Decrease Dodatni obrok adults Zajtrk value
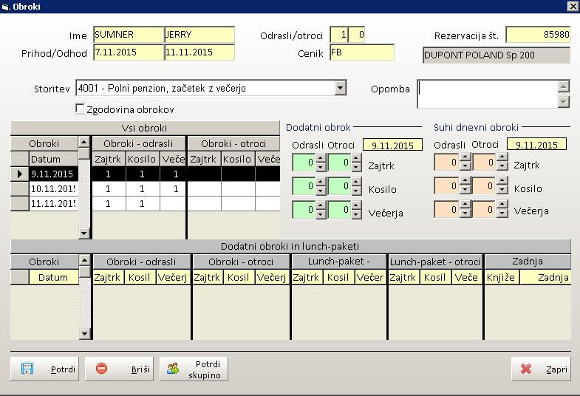 321,167
